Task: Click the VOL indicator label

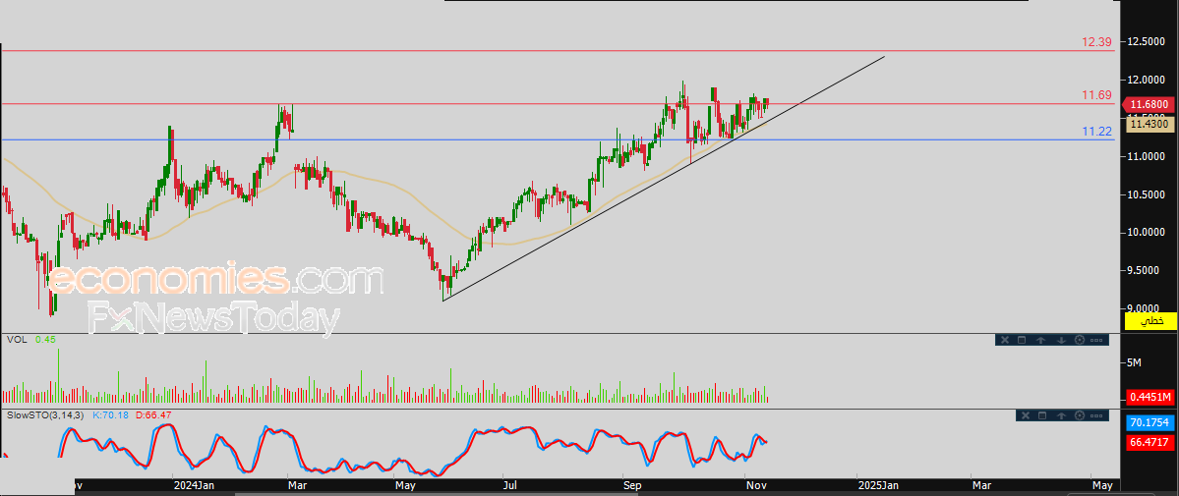Action: click(x=17, y=340)
